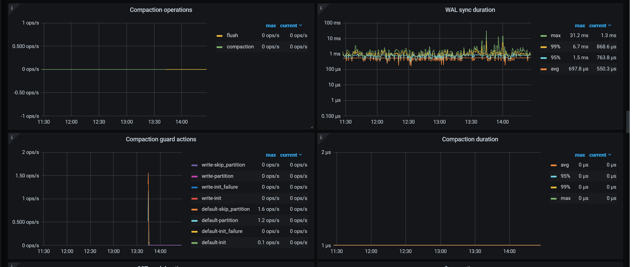Screen dimensions: 640x267
Task: Click the vertical scrollbar thumb on right edge
Action: [628, 122]
